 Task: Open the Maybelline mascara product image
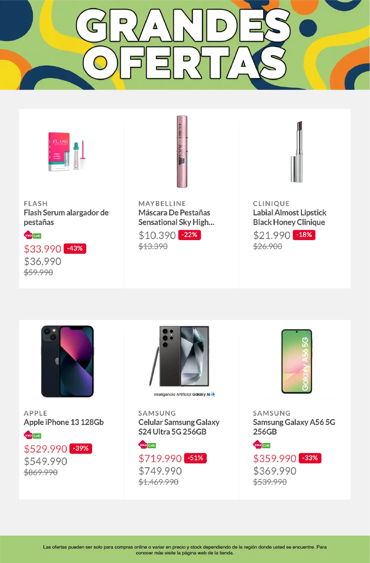(x=182, y=152)
